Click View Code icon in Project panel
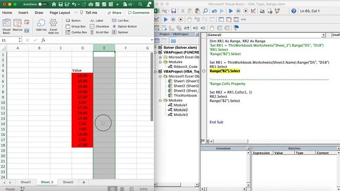340x191 pixels. pos(157,41)
